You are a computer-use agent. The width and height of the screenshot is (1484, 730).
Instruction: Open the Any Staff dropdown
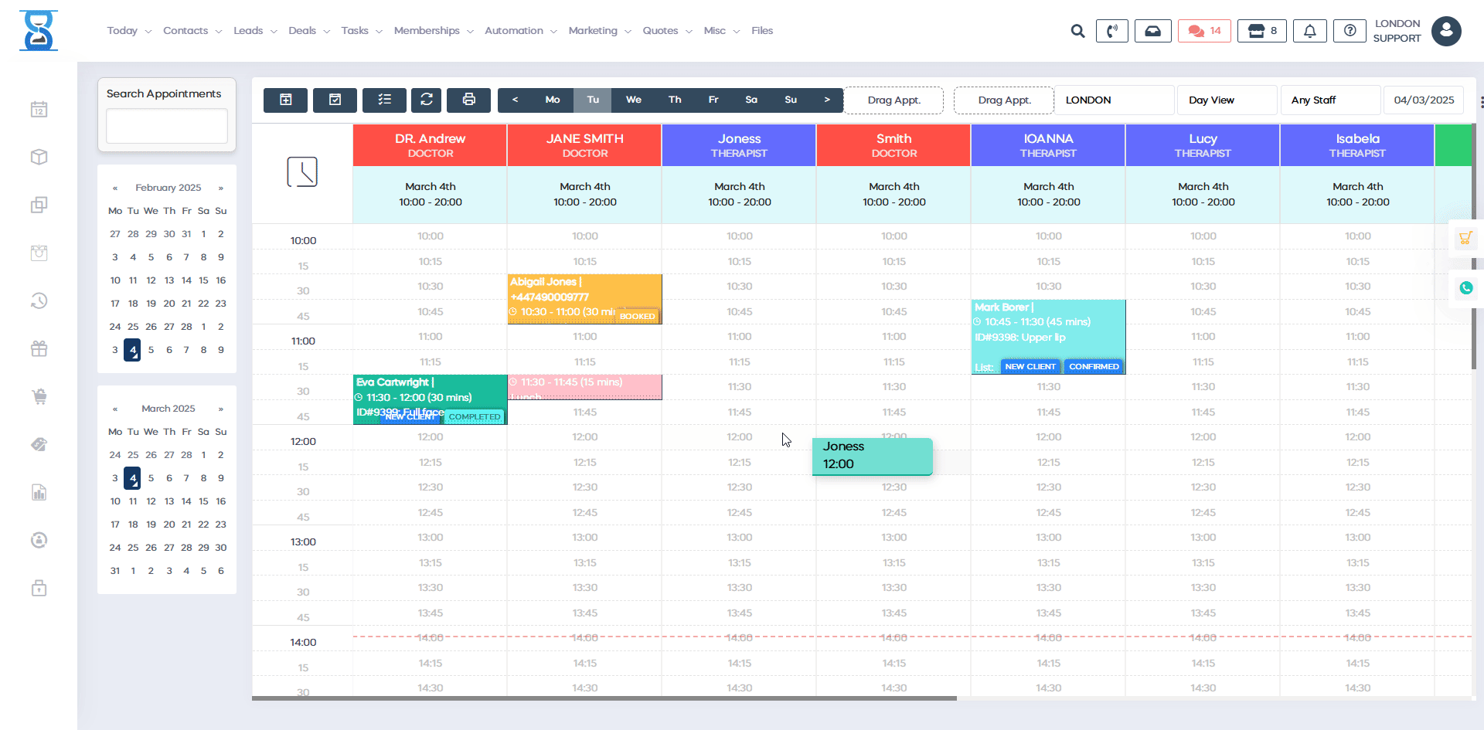tap(1329, 100)
